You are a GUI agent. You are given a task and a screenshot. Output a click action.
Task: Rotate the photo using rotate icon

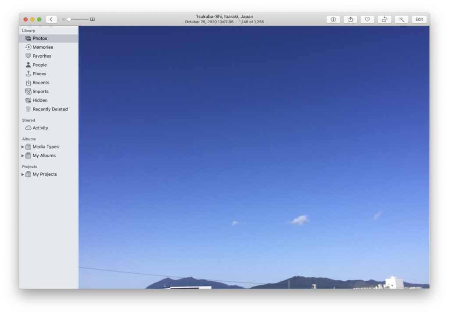(384, 19)
